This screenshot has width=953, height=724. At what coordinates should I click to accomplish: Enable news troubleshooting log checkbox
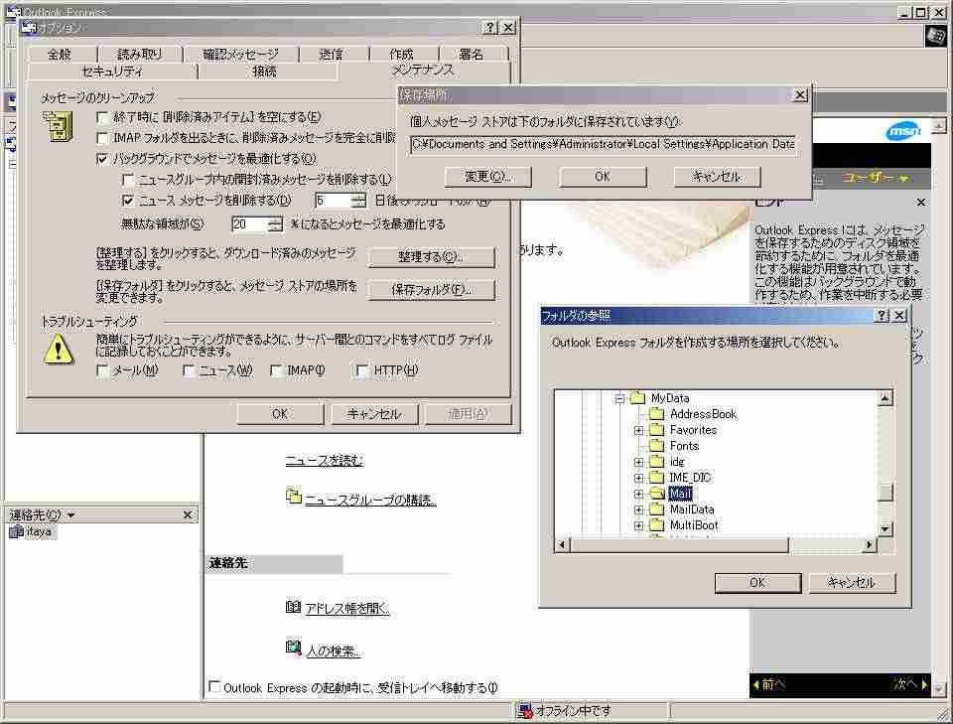(x=189, y=370)
